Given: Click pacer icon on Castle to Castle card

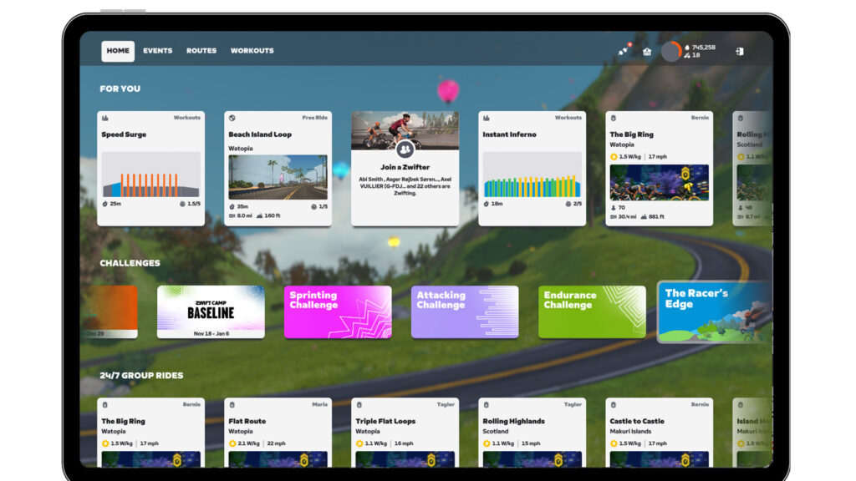Looking at the screenshot, I should [613, 405].
